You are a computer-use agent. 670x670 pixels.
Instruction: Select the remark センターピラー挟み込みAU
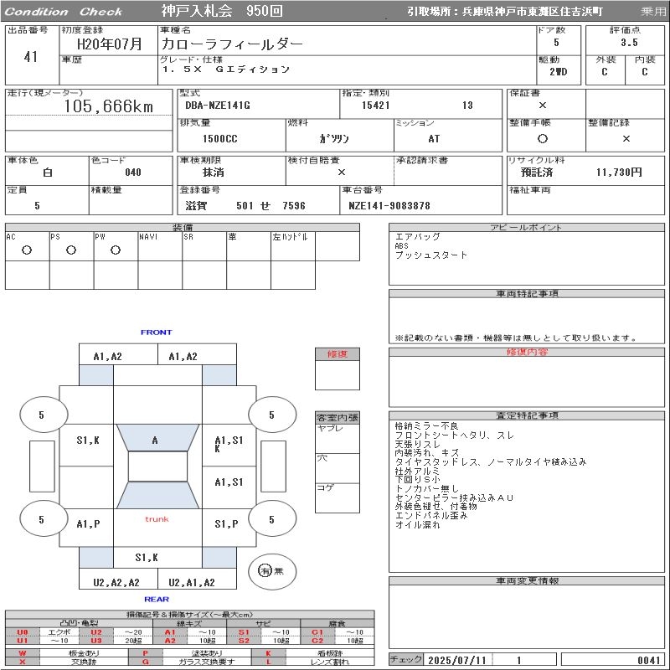pos(454,497)
